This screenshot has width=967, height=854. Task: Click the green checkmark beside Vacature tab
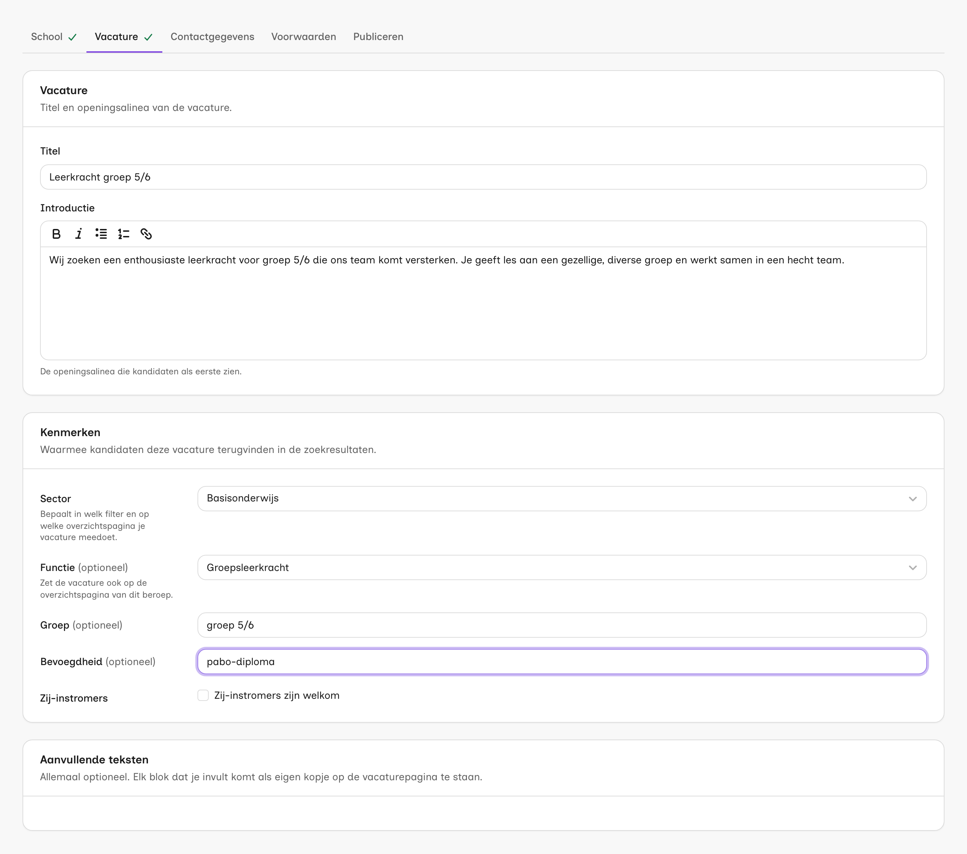tap(149, 37)
